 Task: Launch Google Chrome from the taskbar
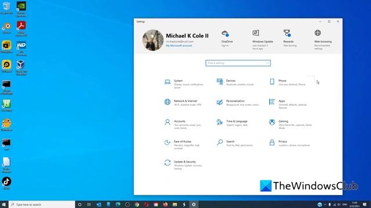click(137, 205)
